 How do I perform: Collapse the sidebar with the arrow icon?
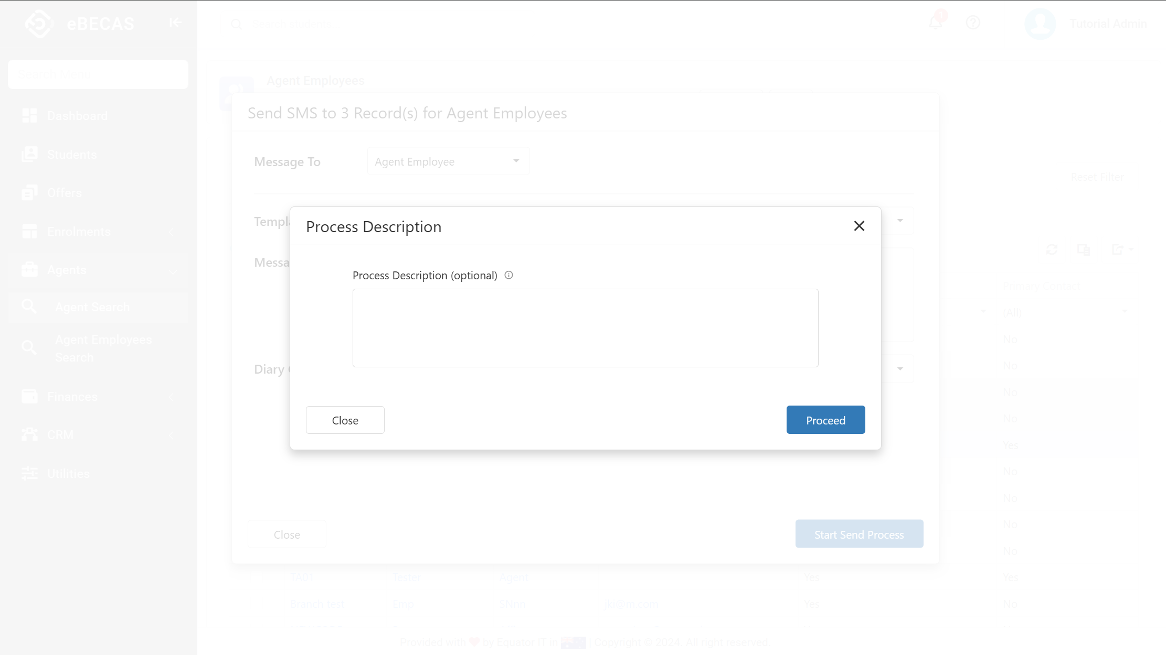tap(175, 23)
